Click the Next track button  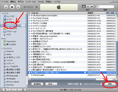18,7
